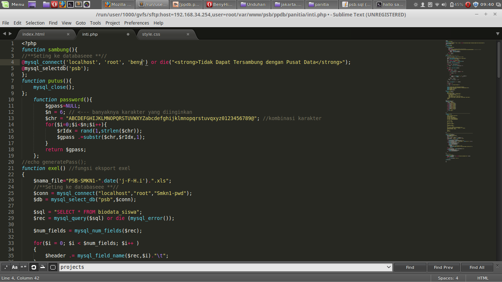Viewport: 502px width, 282px height.
Task: Enable regular expression search in the find bar
Action: (6, 267)
